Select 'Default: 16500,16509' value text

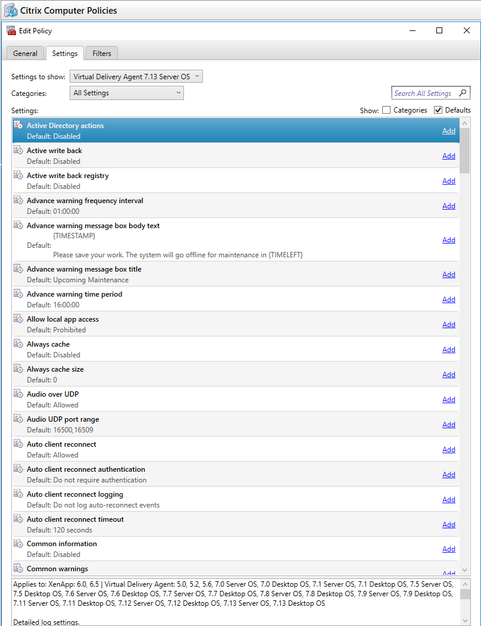[60, 430]
